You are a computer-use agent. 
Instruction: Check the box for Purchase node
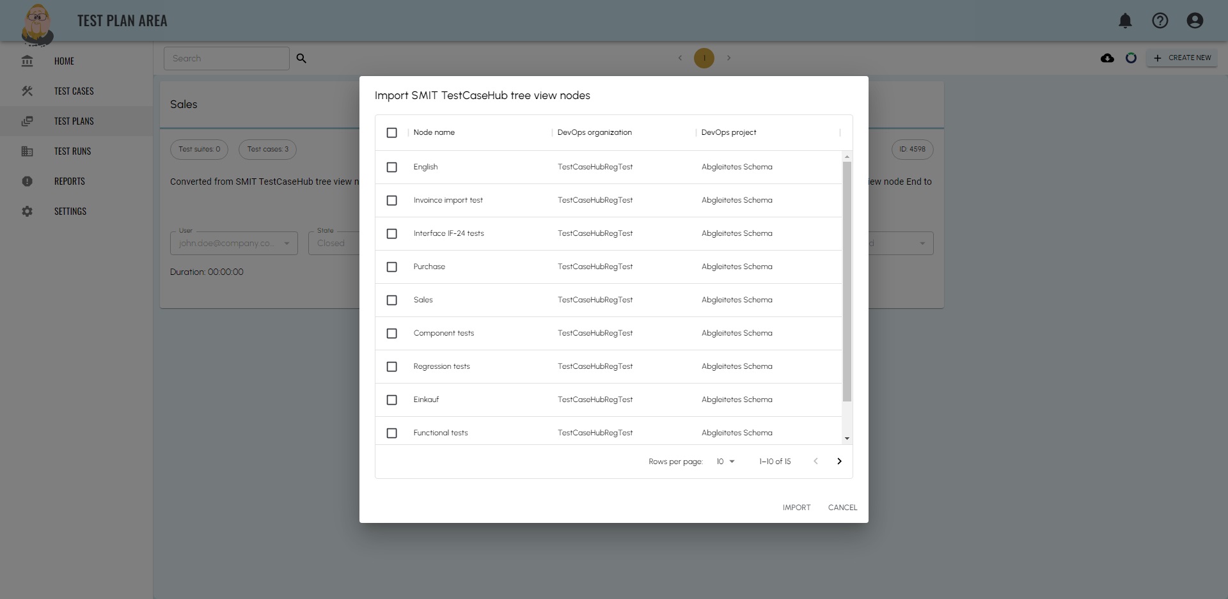[x=392, y=267]
